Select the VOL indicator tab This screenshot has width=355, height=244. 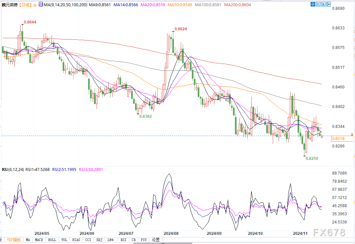click(x=64, y=240)
